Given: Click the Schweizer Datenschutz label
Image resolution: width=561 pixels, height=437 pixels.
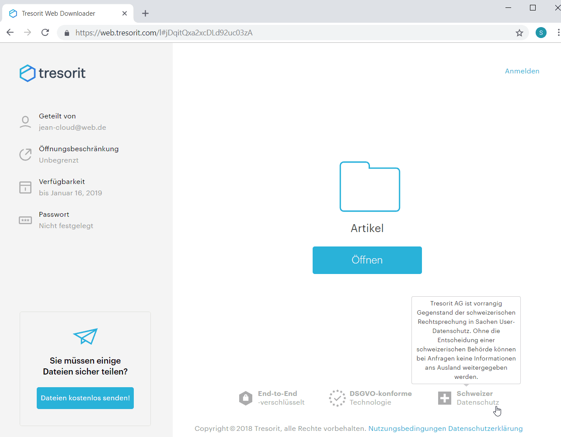Looking at the screenshot, I should coord(478,398).
